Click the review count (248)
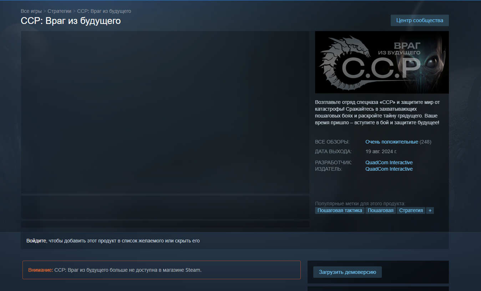Screen dimensions: 481x291 425,142
